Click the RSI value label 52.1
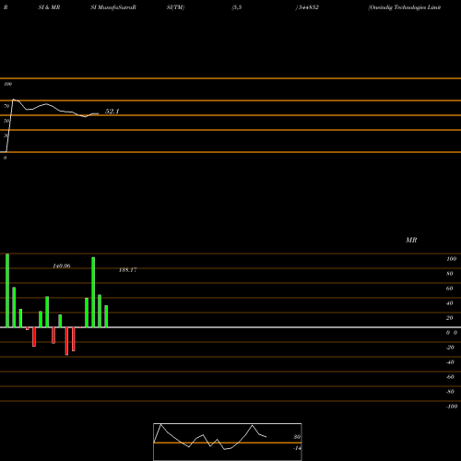Screen dimensions: 461x461 (112, 112)
